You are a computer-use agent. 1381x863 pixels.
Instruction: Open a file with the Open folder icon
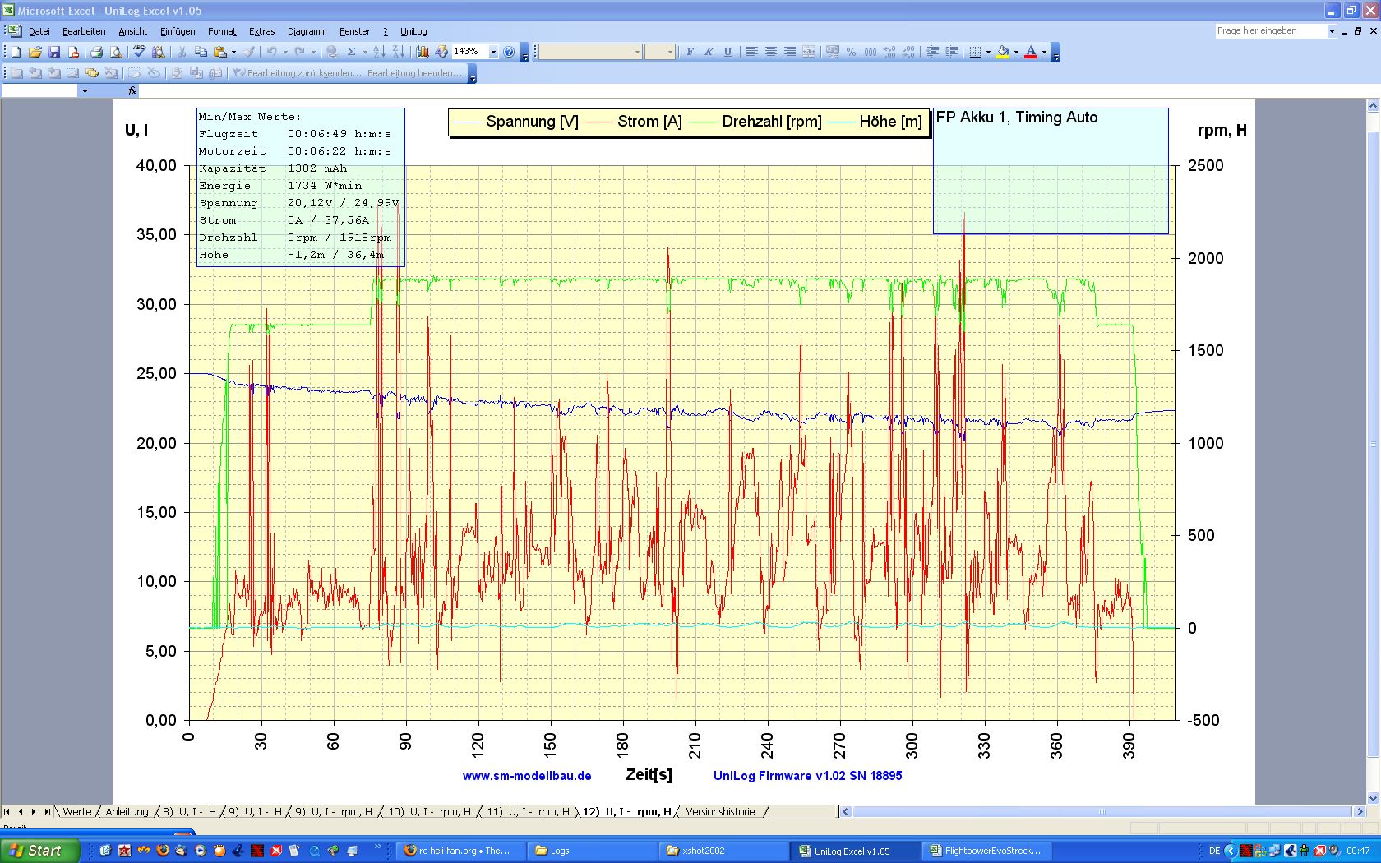point(35,52)
